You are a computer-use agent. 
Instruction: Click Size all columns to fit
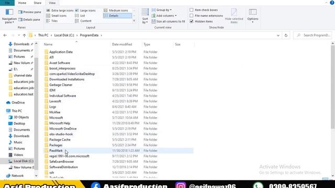click(x=169, y=21)
